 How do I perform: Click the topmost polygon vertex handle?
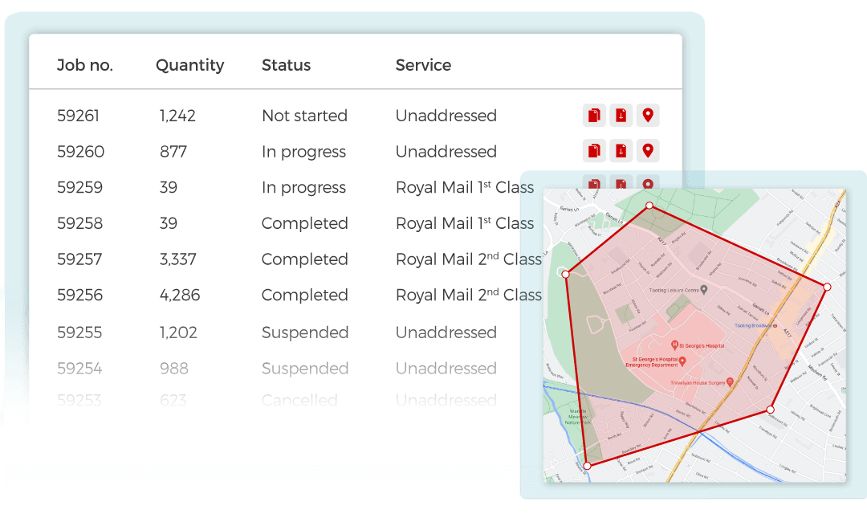click(x=649, y=206)
